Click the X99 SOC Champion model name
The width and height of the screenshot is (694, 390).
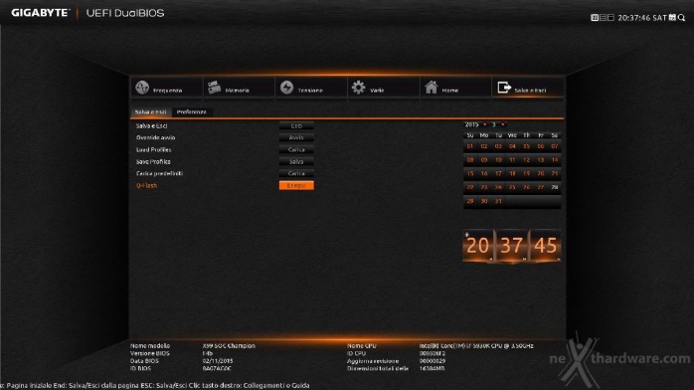coord(229,346)
